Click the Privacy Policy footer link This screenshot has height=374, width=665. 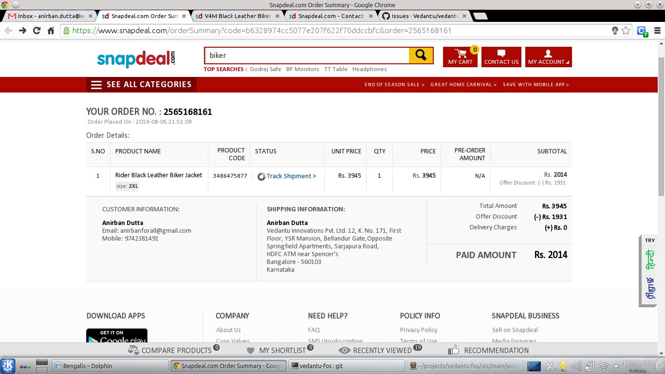pyautogui.click(x=418, y=330)
